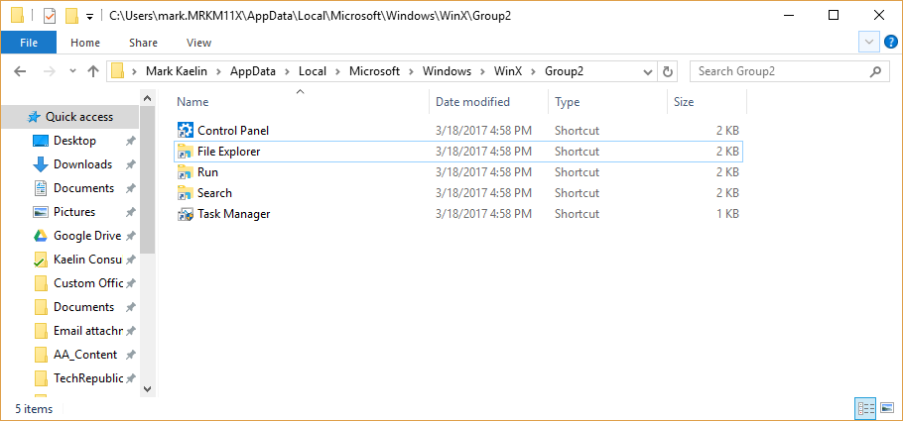This screenshot has height=421, width=903.
Task: Expand the ribbon with the chevron
Action: tap(869, 42)
